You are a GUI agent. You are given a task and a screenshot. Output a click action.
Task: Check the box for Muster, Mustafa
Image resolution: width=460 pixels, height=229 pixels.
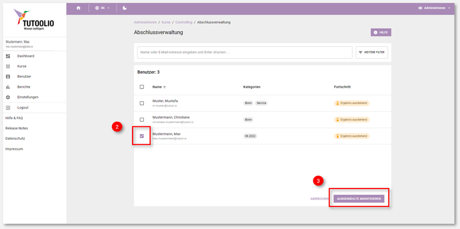pos(142,103)
